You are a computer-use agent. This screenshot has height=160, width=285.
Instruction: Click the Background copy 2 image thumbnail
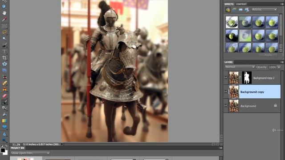tap(234, 77)
